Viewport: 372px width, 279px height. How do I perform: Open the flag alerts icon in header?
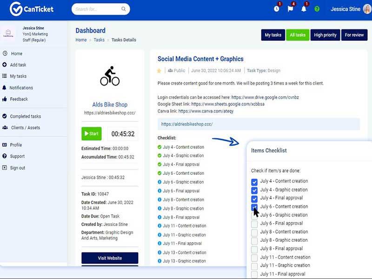[x=290, y=9]
